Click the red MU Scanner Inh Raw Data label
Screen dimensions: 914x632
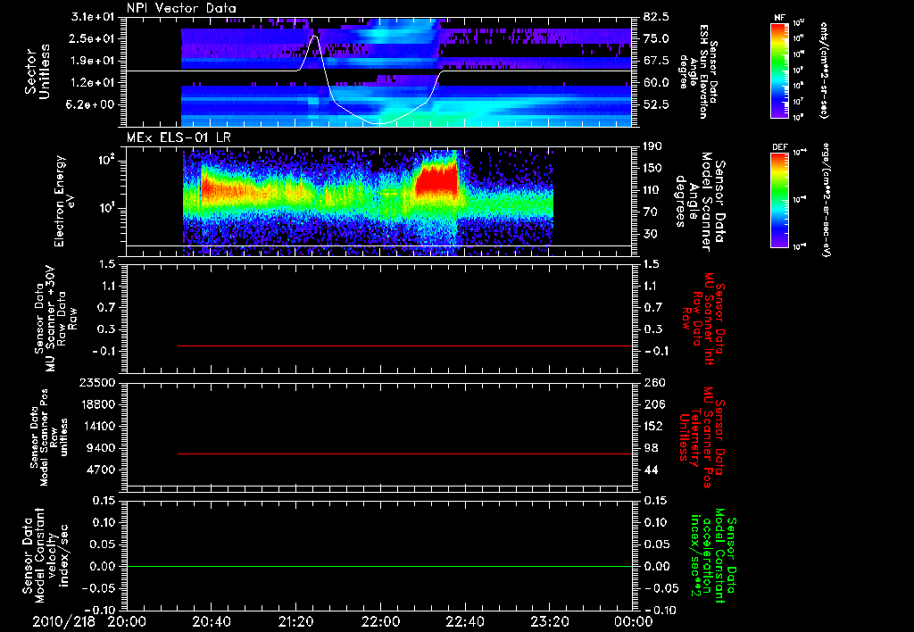[x=703, y=319]
